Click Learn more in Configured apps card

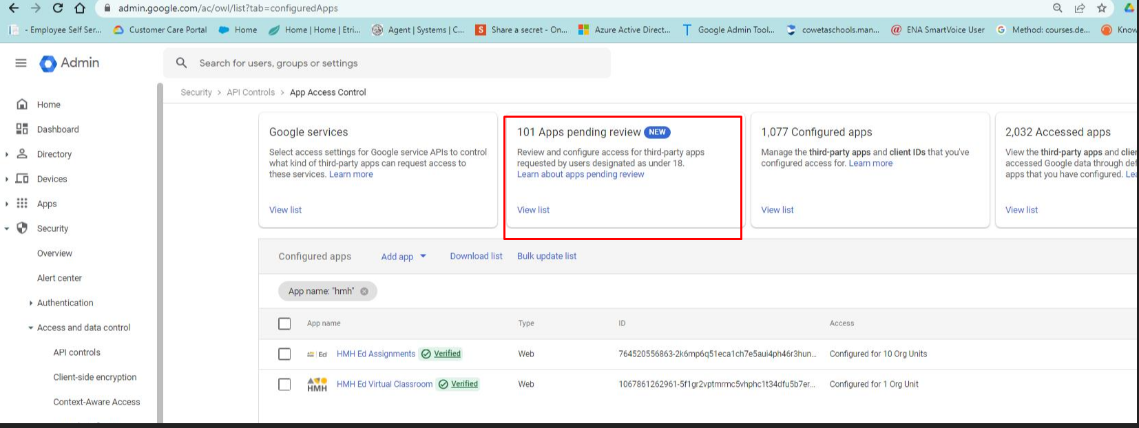tap(870, 163)
